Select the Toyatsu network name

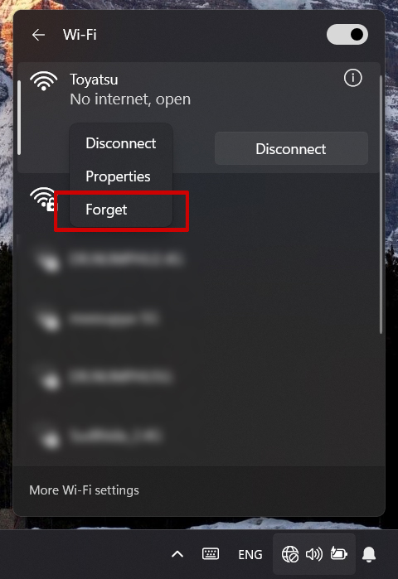pos(94,80)
